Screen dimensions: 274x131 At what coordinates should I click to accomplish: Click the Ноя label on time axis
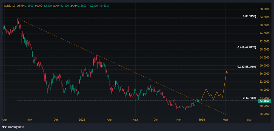[179, 120]
